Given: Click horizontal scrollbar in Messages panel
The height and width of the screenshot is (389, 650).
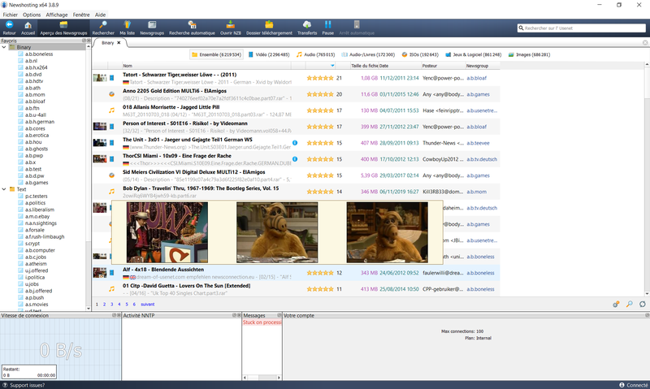Looking at the screenshot, I should point(262,378).
